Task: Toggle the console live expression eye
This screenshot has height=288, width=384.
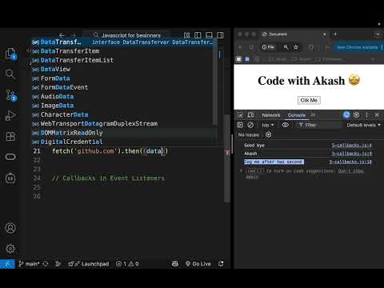Action: (286, 125)
